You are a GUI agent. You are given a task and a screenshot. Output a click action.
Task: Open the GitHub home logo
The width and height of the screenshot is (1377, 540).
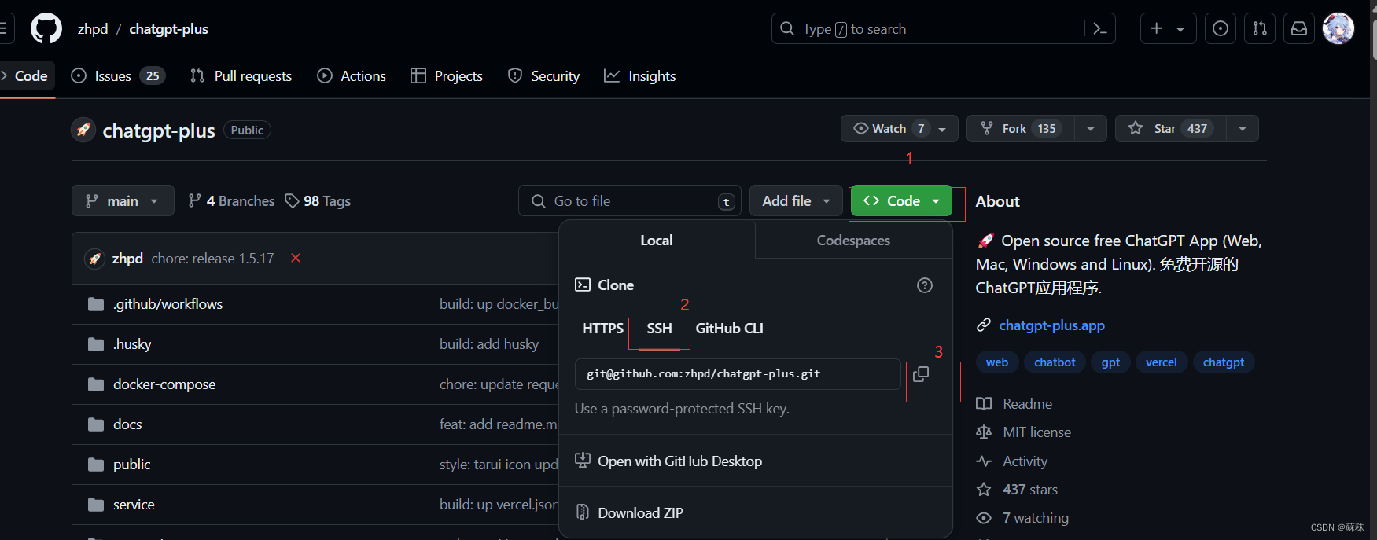point(46,29)
